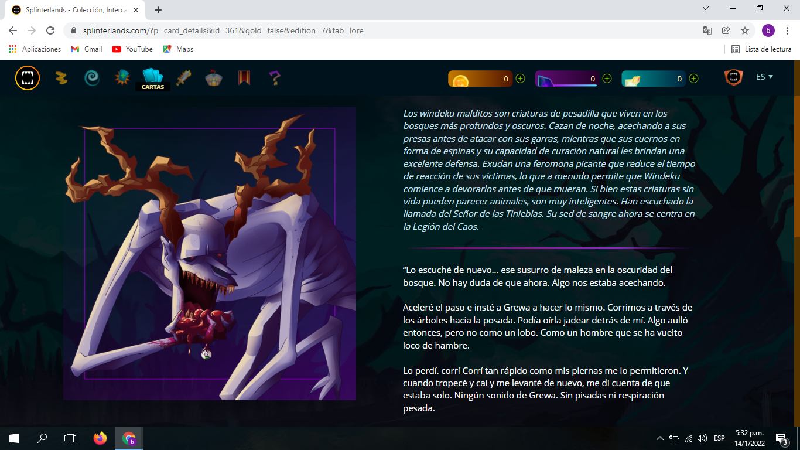Open the teal spiral menu icon
This screenshot has width=800, height=450.
pos(92,77)
